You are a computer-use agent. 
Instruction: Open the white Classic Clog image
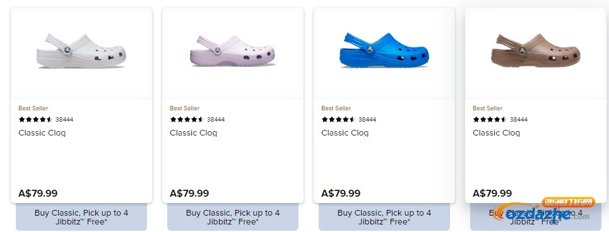click(x=81, y=51)
